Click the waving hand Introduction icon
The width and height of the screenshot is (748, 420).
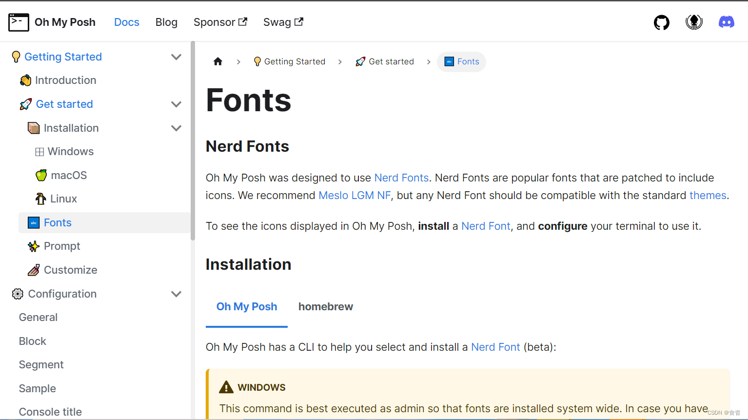(26, 80)
